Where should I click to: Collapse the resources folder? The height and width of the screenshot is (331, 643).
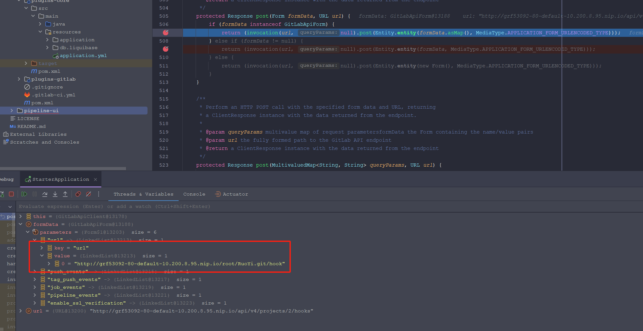[x=40, y=32]
